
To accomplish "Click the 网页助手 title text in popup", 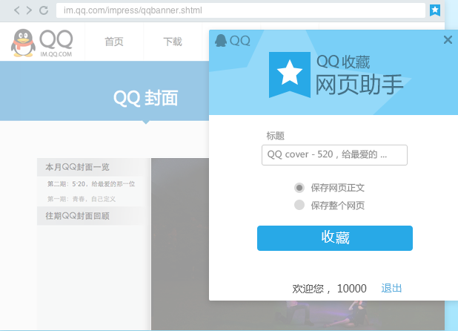I will pyautogui.click(x=359, y=85).
